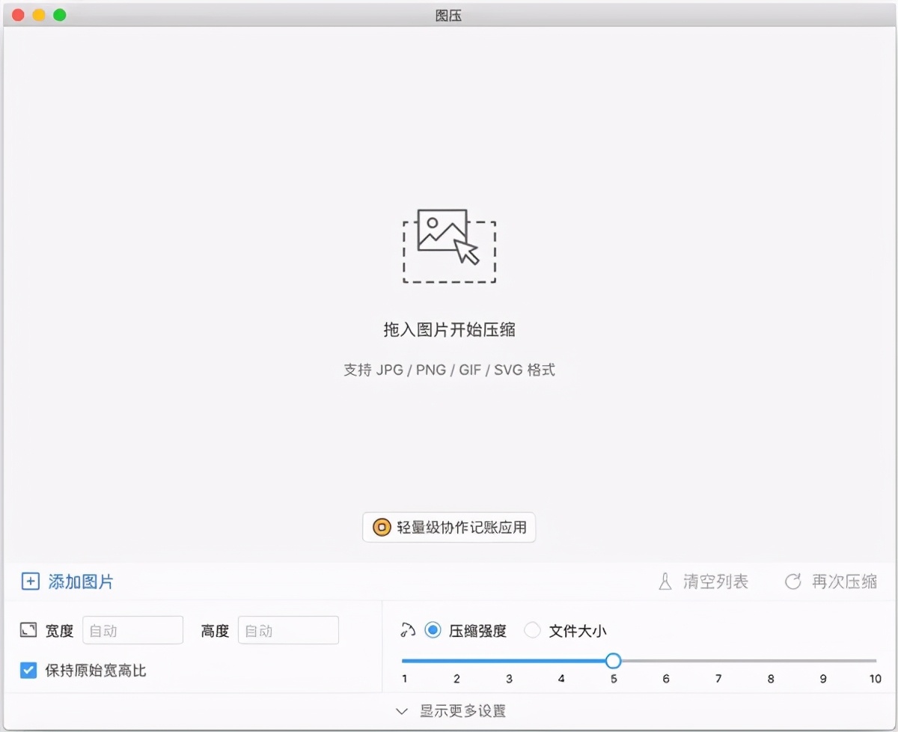The width and height of the screenshot is (898, 732).
Task: Click the 宽度 input field showing 自动
Action: coord(132,630)
